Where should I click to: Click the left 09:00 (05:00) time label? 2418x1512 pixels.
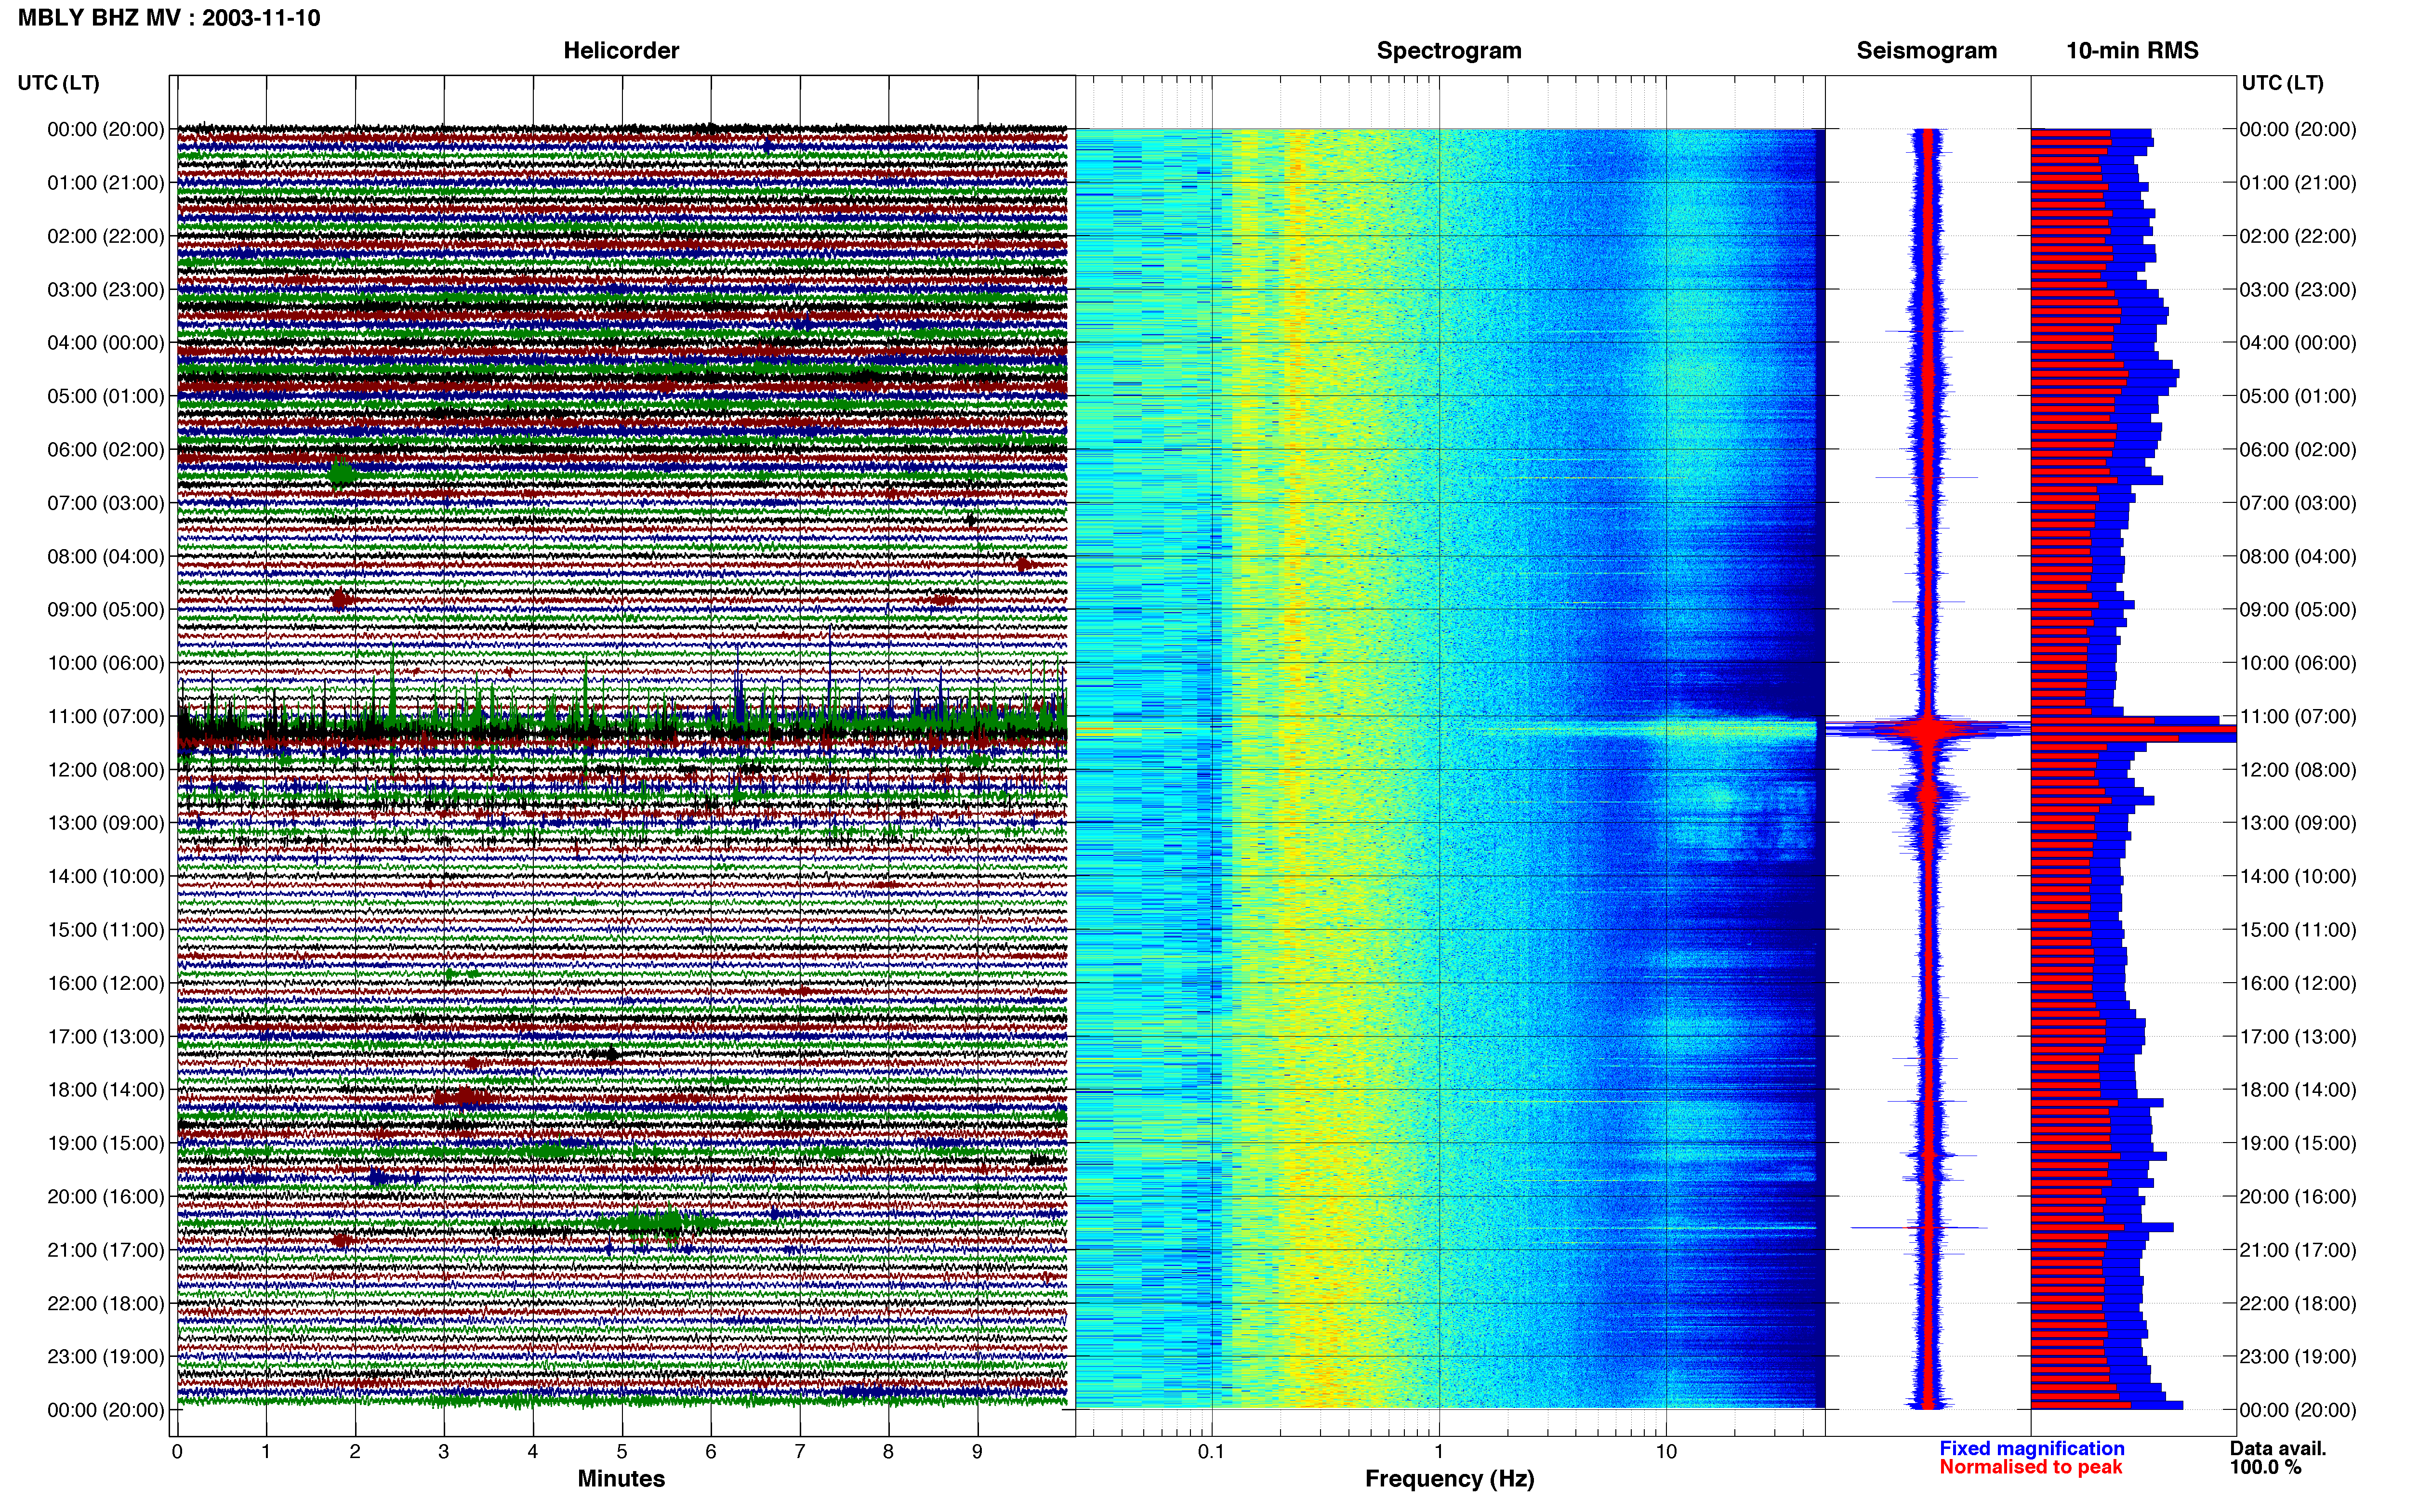click(106, 610)
